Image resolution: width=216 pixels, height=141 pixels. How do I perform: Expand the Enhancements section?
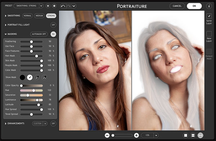5,123
